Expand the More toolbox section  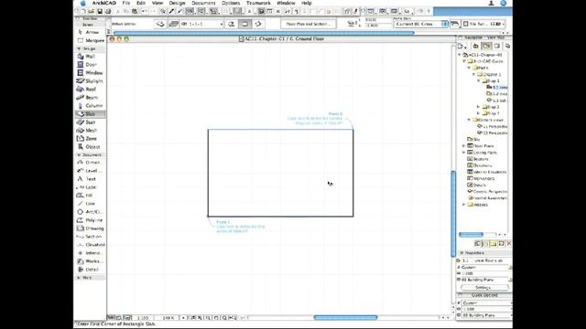[x=79, y=278]
